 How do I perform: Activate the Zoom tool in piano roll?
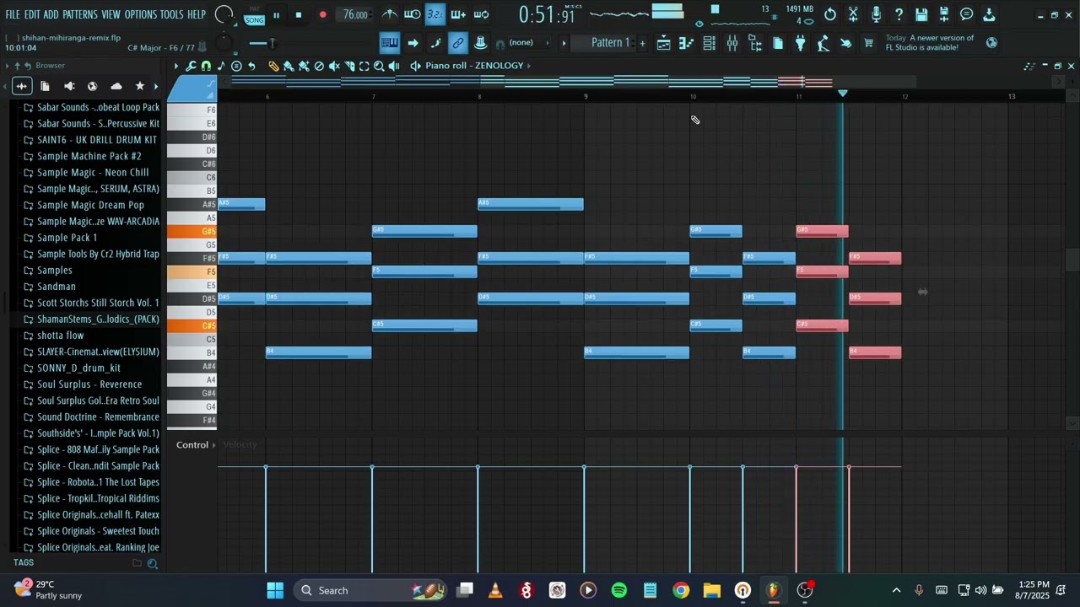click(379, 66)
